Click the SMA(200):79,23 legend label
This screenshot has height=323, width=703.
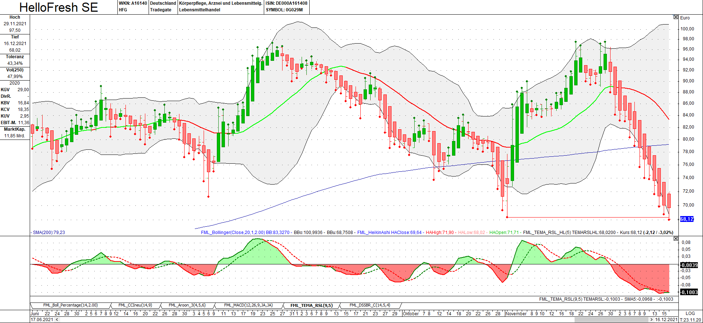(49, 233)
